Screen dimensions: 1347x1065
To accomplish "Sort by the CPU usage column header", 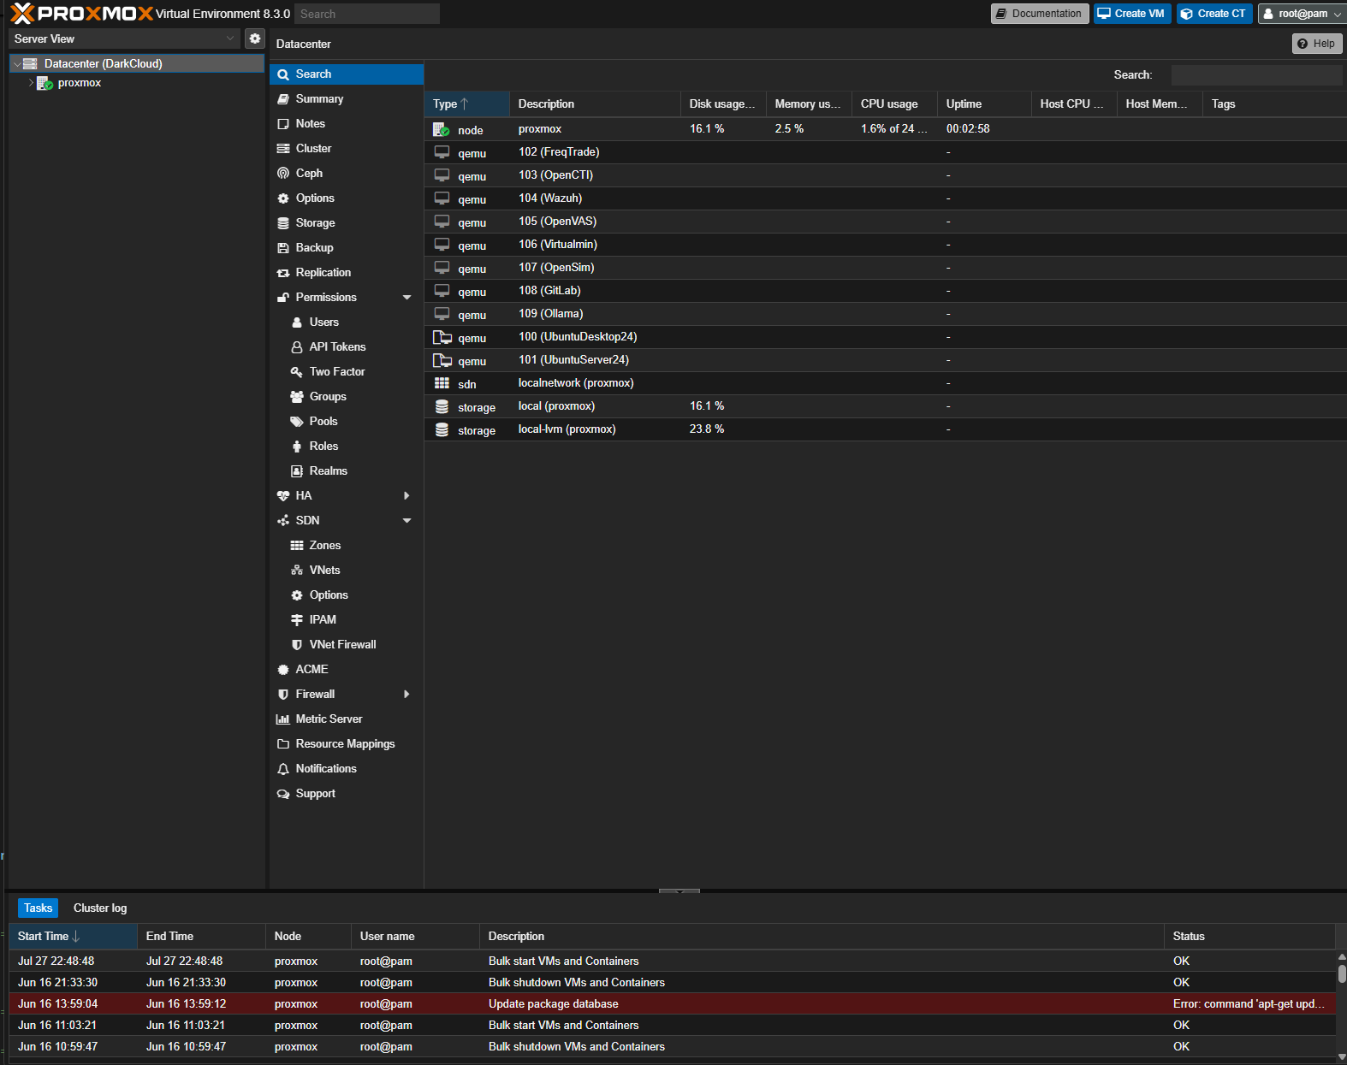I will coord(894,104).
